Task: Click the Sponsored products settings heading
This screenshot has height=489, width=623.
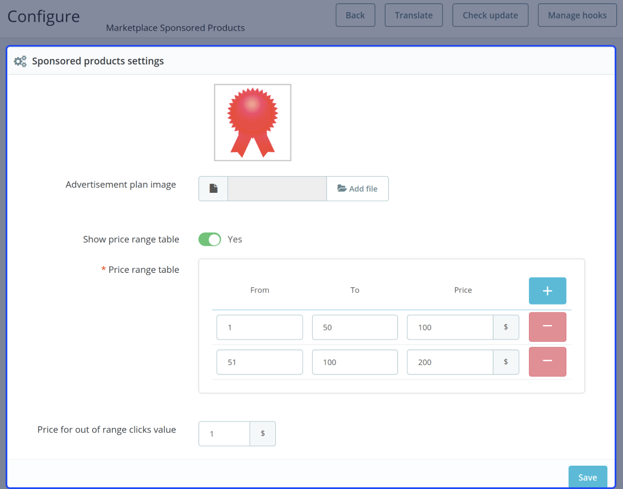Action: 98,61
